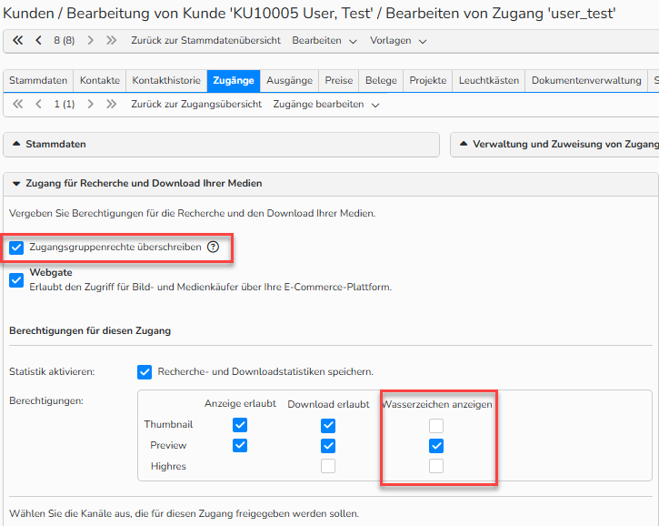
Task: Switch to Projekte tab
Action: click(428, 80)
